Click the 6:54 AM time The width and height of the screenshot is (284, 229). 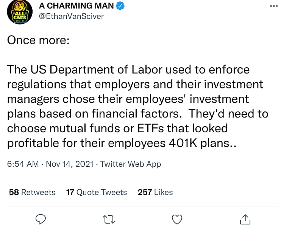(x=23, y=164)
